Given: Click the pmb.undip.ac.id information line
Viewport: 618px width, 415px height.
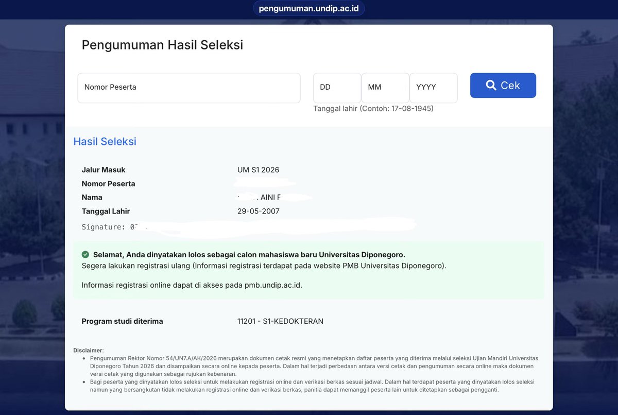Looking at the screenshot, I should click(192, 285).
